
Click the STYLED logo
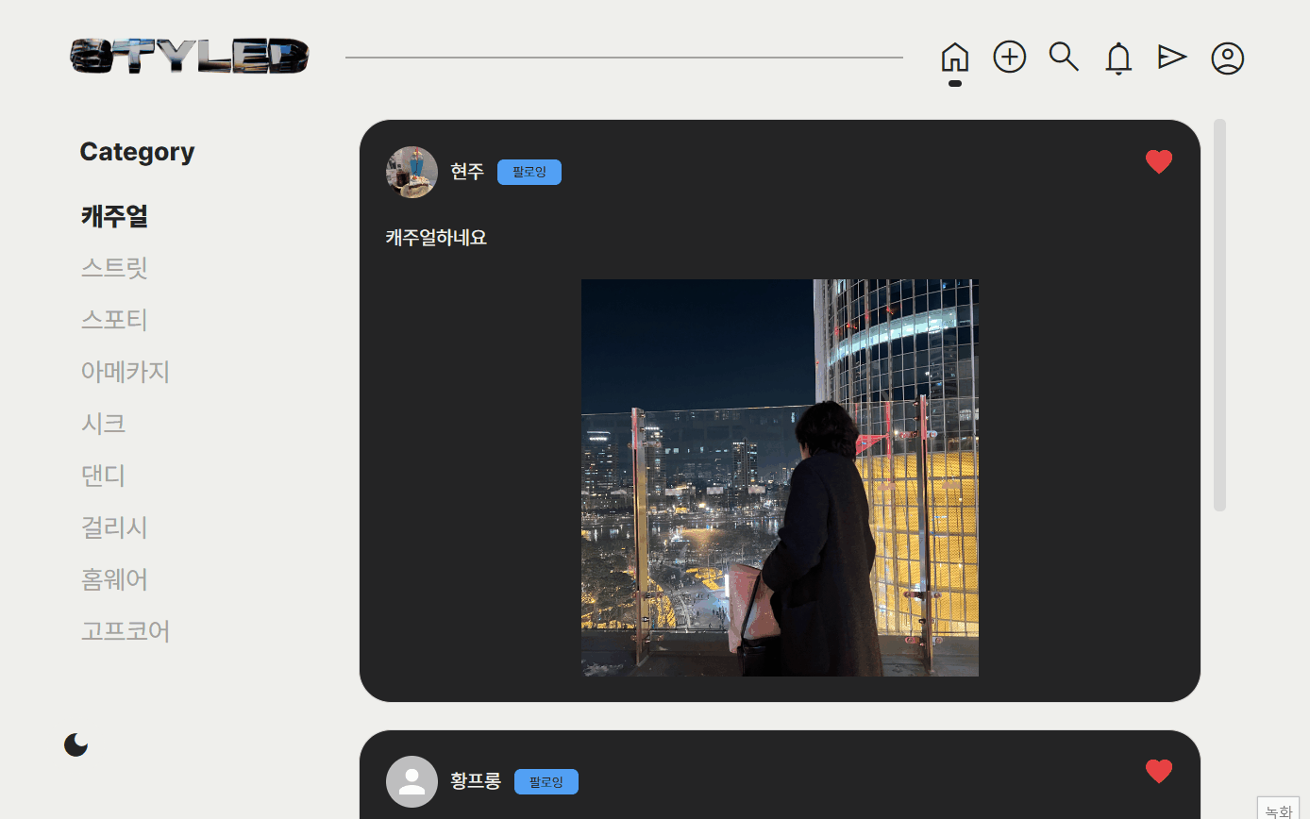click(x=191, y=57)
